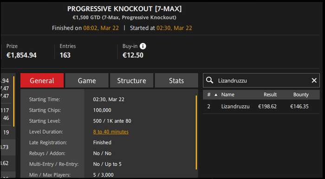Screen dimensions: 325x179
Task: Click the General panel yellow scrollbar
Action: 196,132
